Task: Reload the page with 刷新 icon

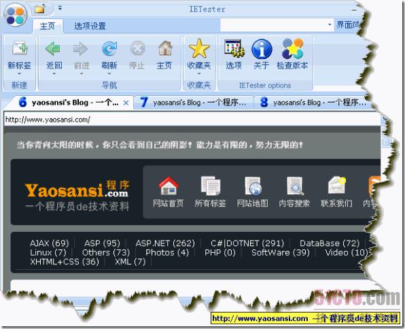Action: pos(109,48)
